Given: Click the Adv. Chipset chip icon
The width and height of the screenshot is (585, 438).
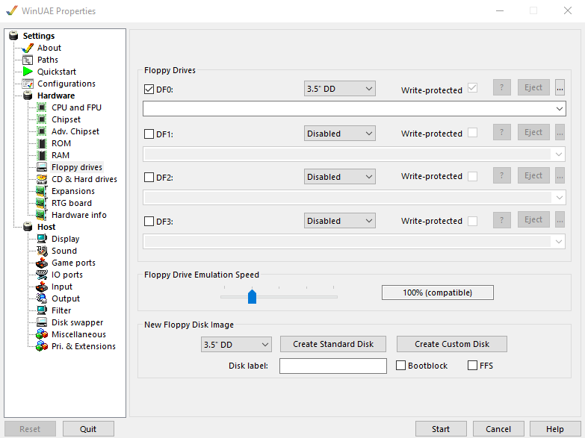Looking at the screenshot, I should (x=42, y=131).
